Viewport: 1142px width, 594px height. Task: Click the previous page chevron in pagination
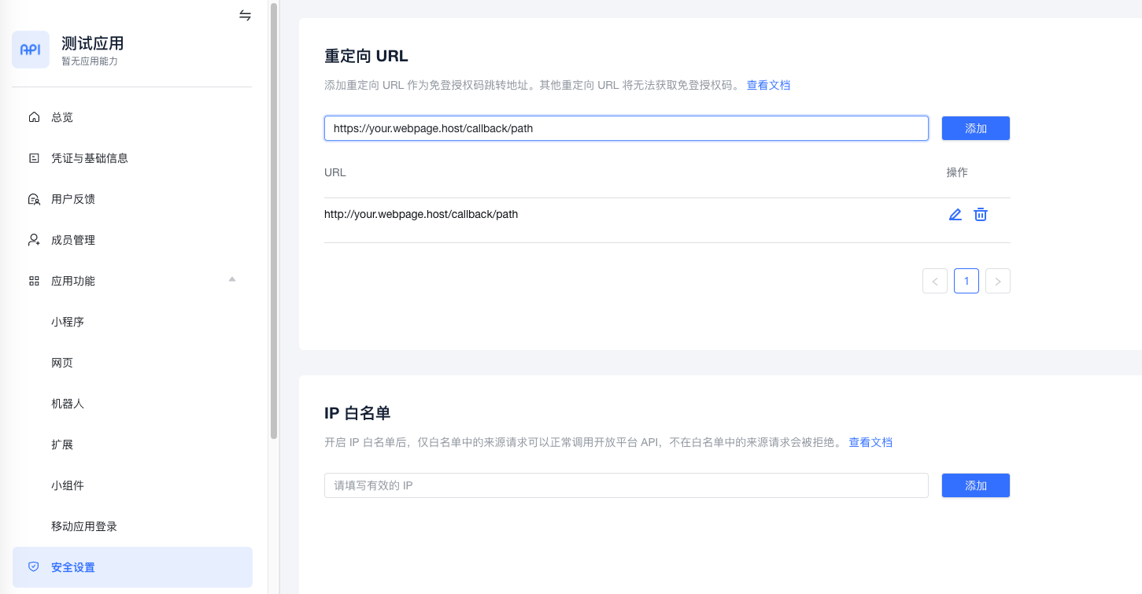point(934,280)
